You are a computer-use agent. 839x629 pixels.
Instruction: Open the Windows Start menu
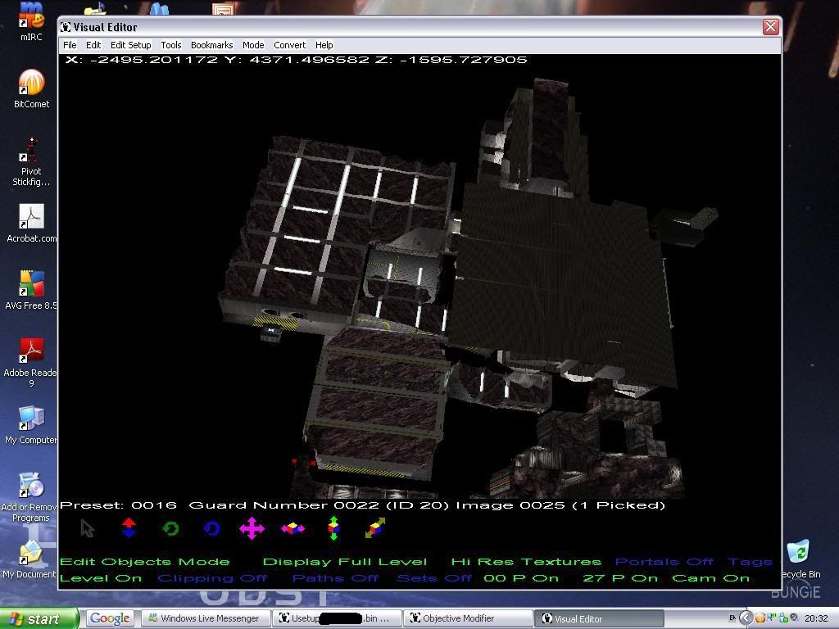coord(39,619)
